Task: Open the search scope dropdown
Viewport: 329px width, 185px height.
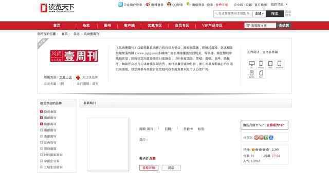Action: pyautogui.click(x=259, y=14)
